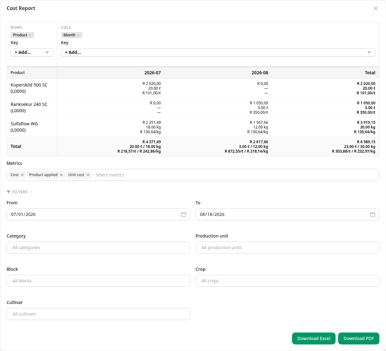The height and width of the screenshot is (351, 386).
Task: Open the Category filter dropdown
Action: point(98,248)
